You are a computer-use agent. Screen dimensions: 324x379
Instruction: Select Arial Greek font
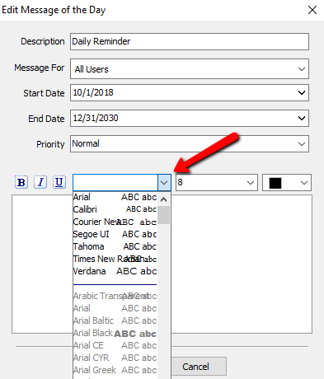[115, 370]
